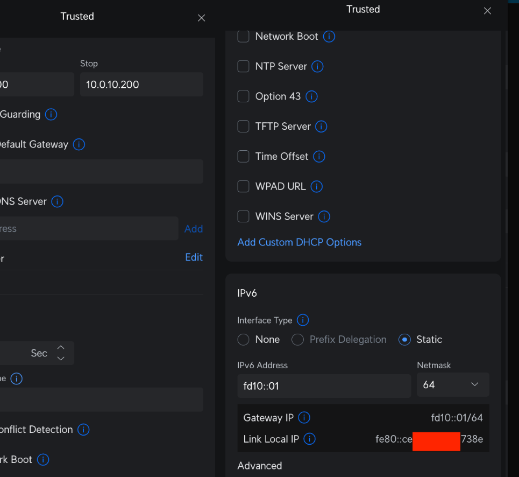Screen dimensions: 519x477
Task: Click the info icon beside Option 43
Action: (311, 97)
